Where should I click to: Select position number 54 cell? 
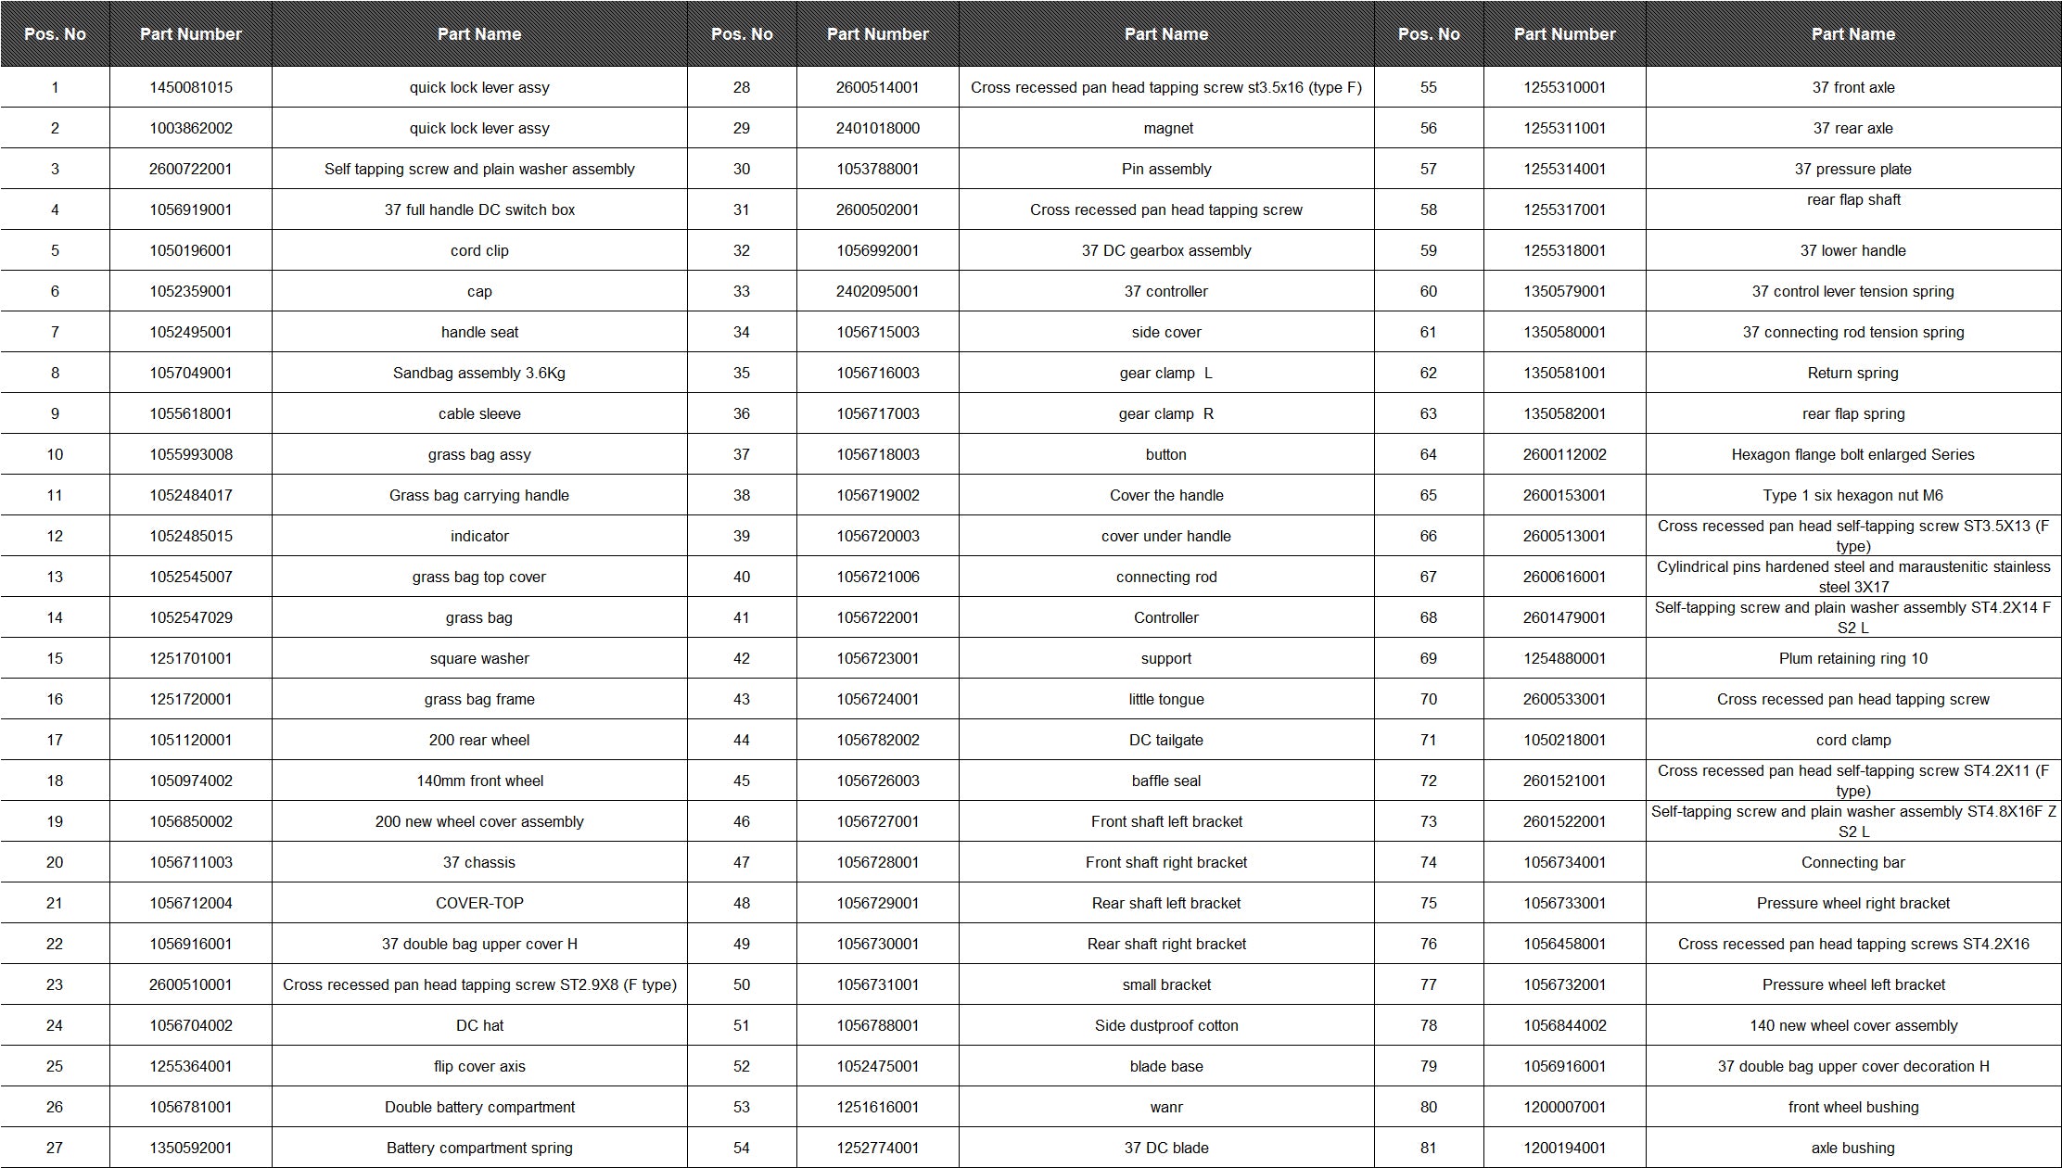click(742, 1148)
